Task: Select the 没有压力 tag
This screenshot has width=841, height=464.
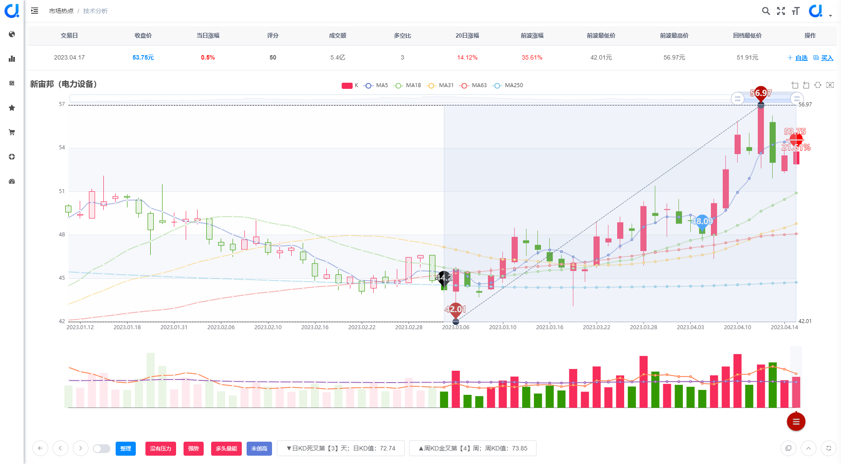Action: pyautogui.click(x=161, y=449)
